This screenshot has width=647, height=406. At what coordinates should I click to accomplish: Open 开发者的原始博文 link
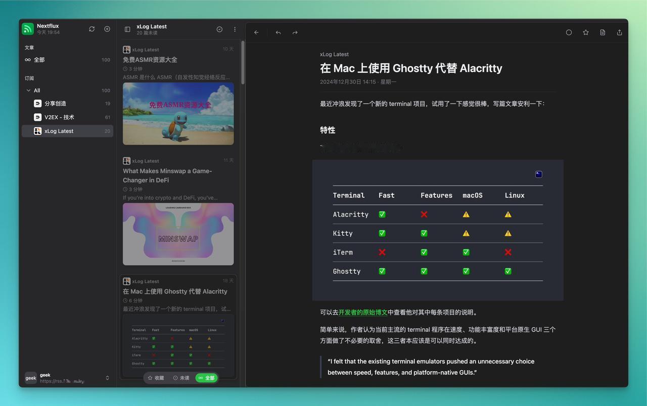[363, 312]
